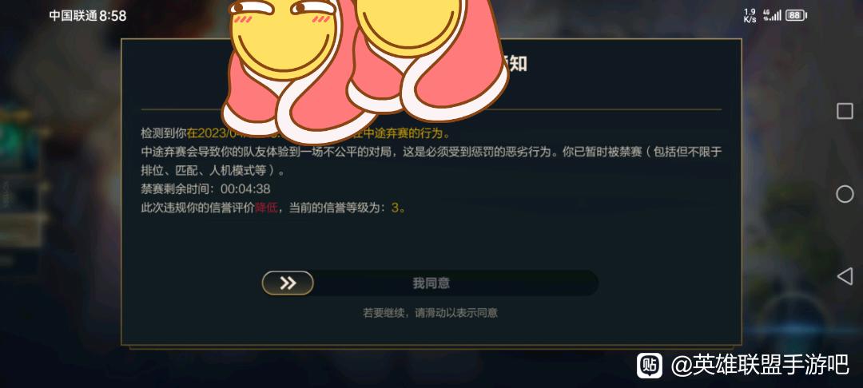Select the honor level number 3
This screenshot has height=388, width=863.
point(394,208)
